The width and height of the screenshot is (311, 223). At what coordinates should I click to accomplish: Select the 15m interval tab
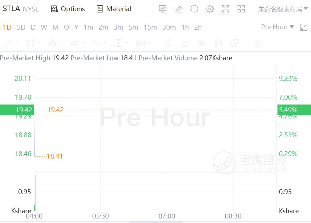coord(150,27)
